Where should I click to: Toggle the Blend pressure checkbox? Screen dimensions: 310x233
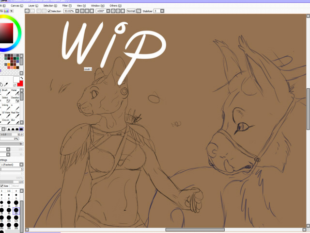[11, 186]
